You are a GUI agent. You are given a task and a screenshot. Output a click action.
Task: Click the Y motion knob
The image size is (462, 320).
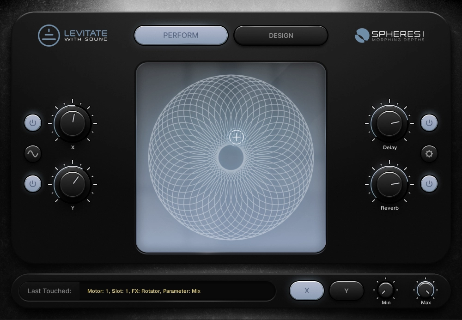[72, 183]
